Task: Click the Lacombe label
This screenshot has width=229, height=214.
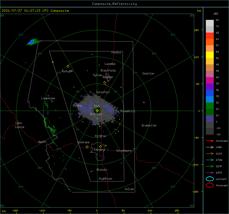Action: [x=110, y=64]
